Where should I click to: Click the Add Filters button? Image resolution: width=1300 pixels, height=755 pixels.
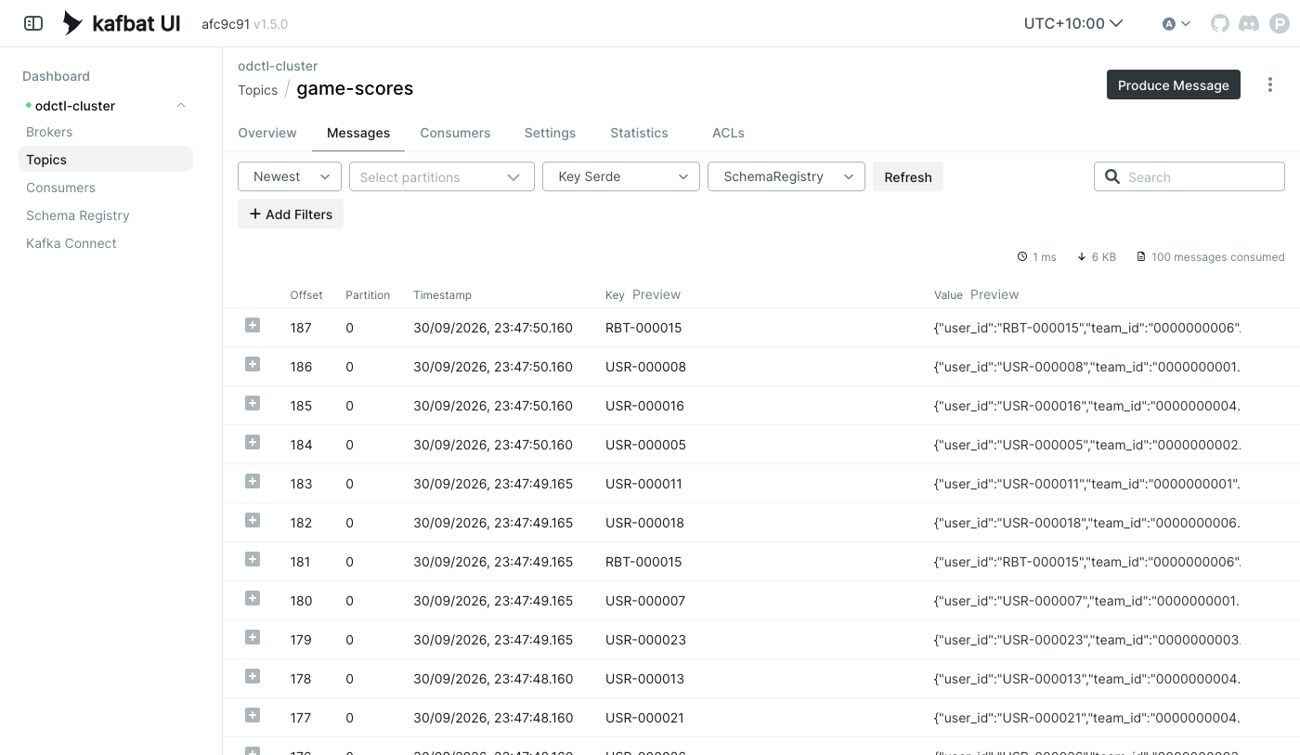[x=291, y=214]
